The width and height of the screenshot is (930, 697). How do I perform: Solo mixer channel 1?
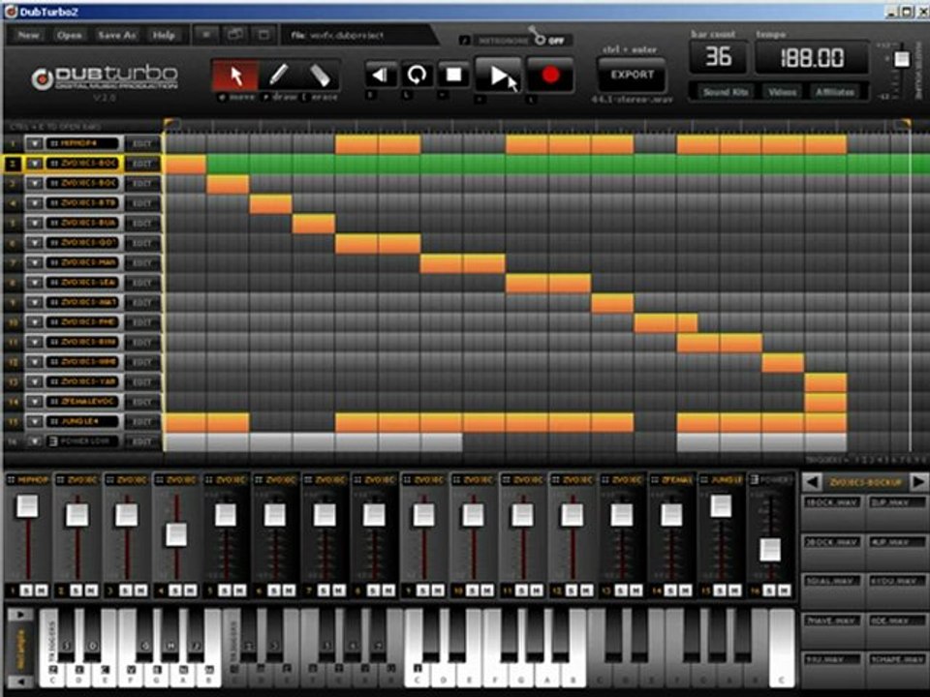[x=26, y=591]
